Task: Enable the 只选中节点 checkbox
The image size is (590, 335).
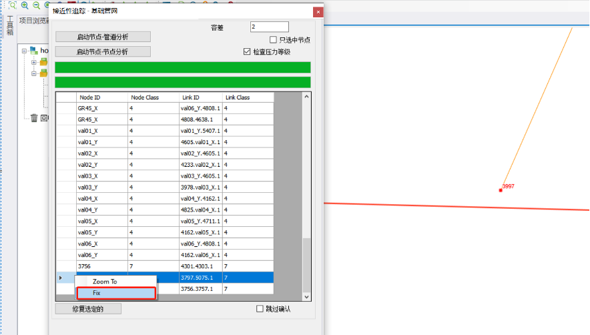Action: 273,40
